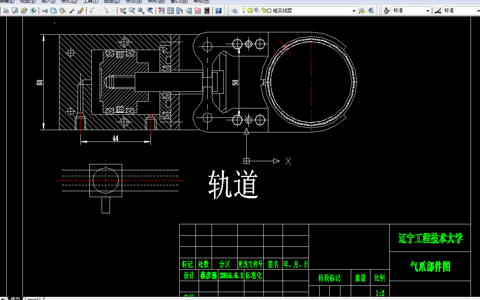
Task: Click the Layer Previous icon
Action: coord(371,11)
